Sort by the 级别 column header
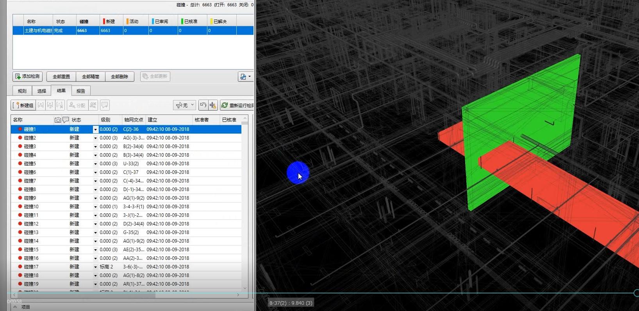The width and height of the screenshot is (639, 311). click(110, 120)
